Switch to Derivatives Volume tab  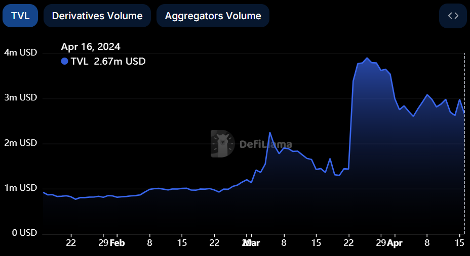tap(97, 16)
